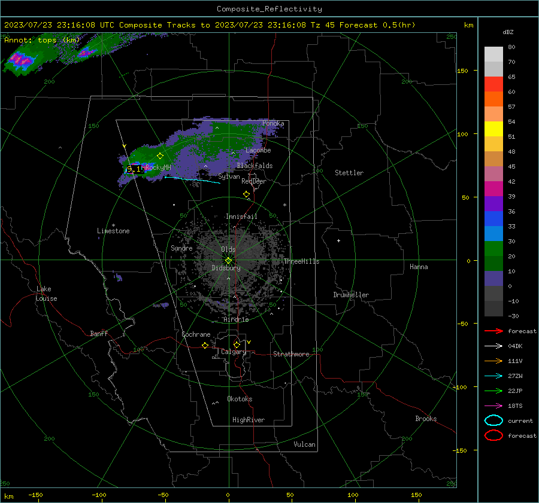Click the yellow diamond marker near Cochrane
This screenshot has width=539, height=503.
click(x=205, y=346)
